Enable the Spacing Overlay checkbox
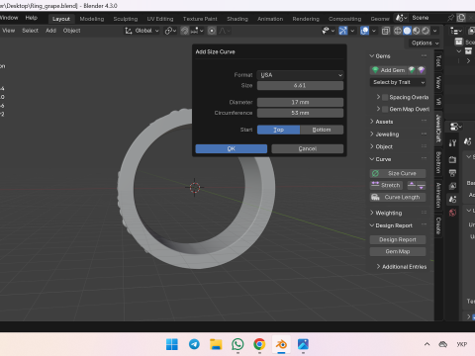This screenshot has height=356, width=475. (x=385, y=97)
